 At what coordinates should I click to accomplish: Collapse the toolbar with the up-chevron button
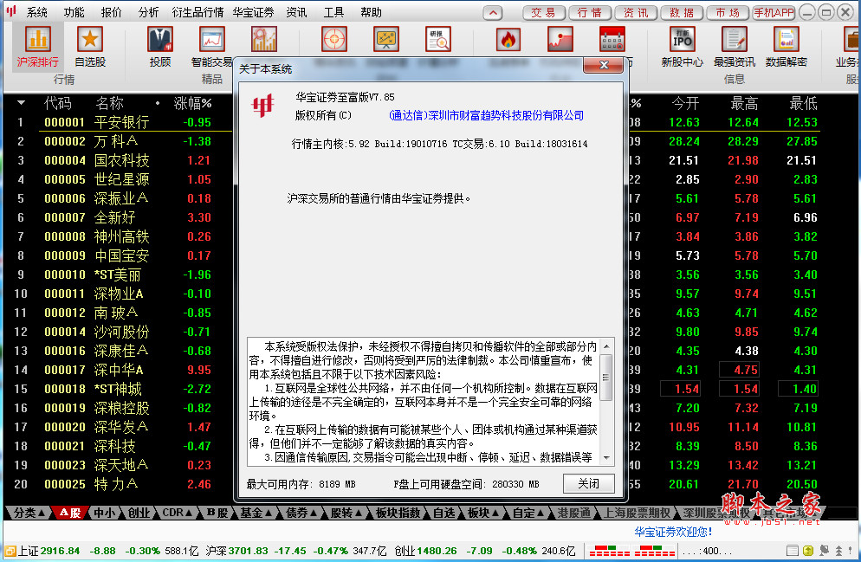(x=493, y=12)
